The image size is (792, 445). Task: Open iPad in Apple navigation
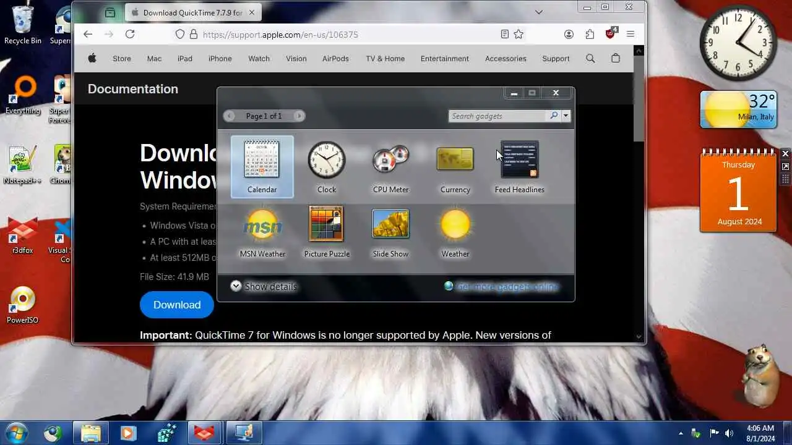tap(185, 59)
